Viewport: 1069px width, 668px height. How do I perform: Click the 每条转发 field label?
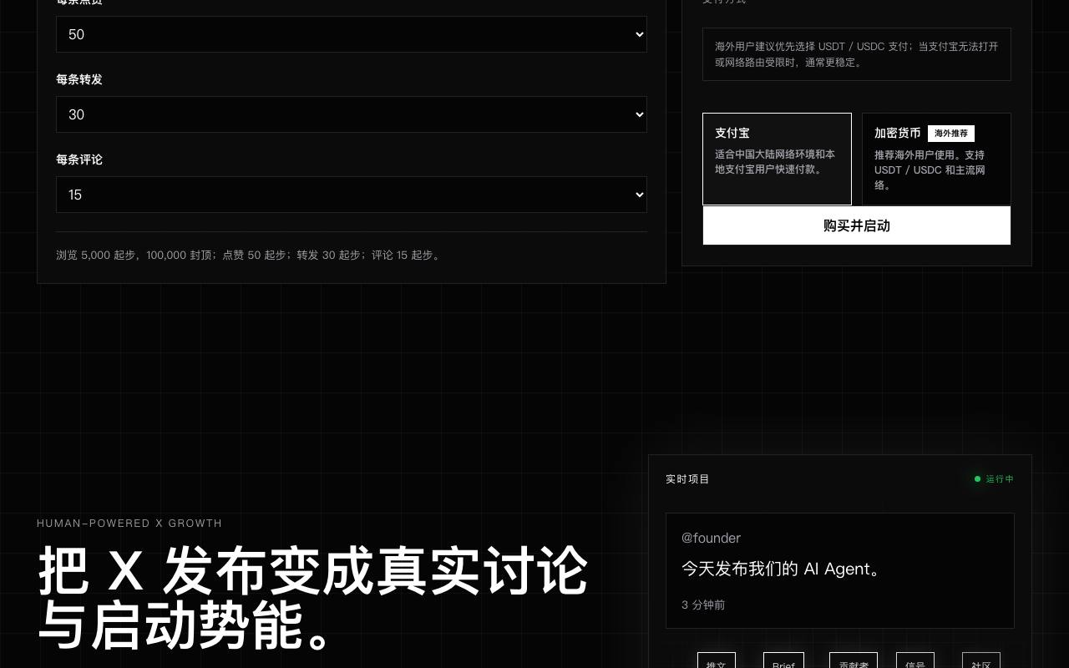tap(79, 79)
